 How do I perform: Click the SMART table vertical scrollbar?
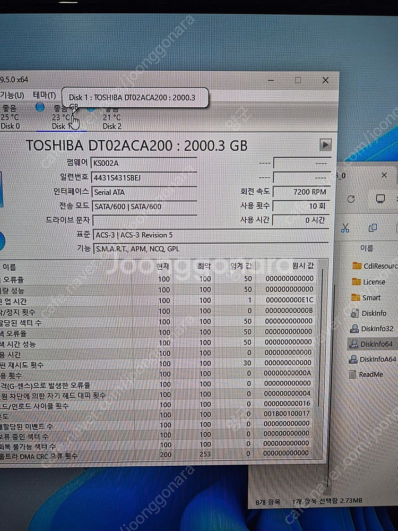[x=321, y=339]
